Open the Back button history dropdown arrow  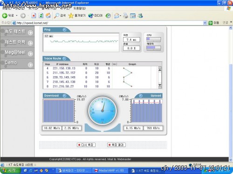tap(17, 16)
